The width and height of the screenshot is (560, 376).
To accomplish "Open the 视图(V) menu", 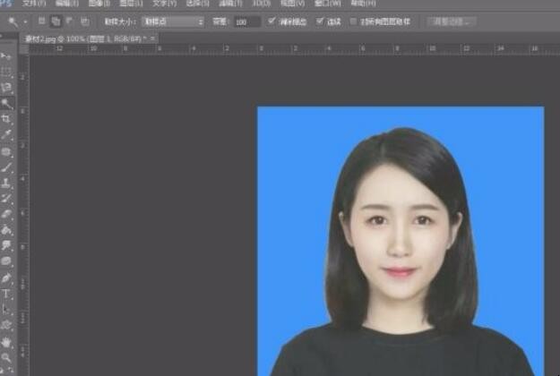I will pyautogui.click(x=292, y=4).
